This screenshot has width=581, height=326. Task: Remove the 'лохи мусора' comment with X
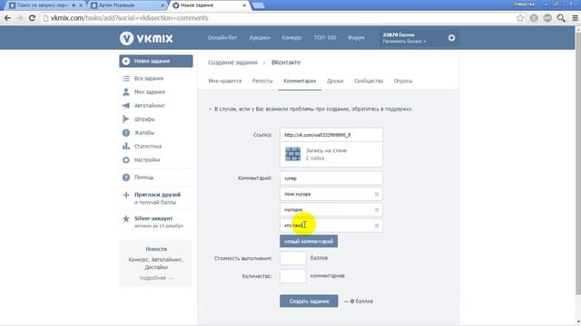[x=377, y=194]
